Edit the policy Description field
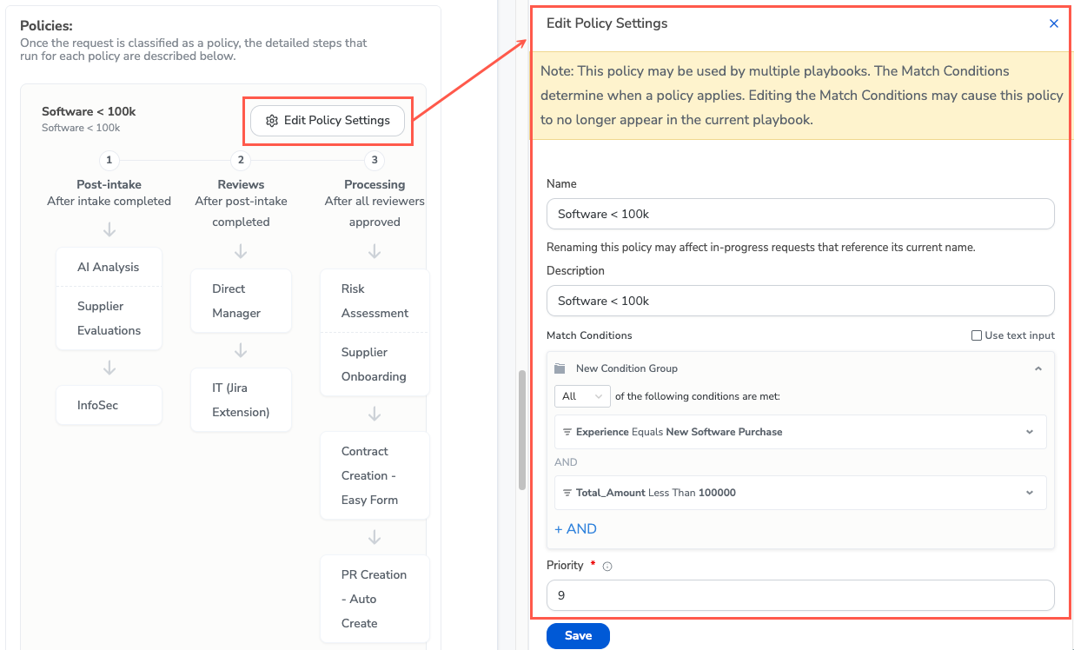1074x650 pixels. 800,301
